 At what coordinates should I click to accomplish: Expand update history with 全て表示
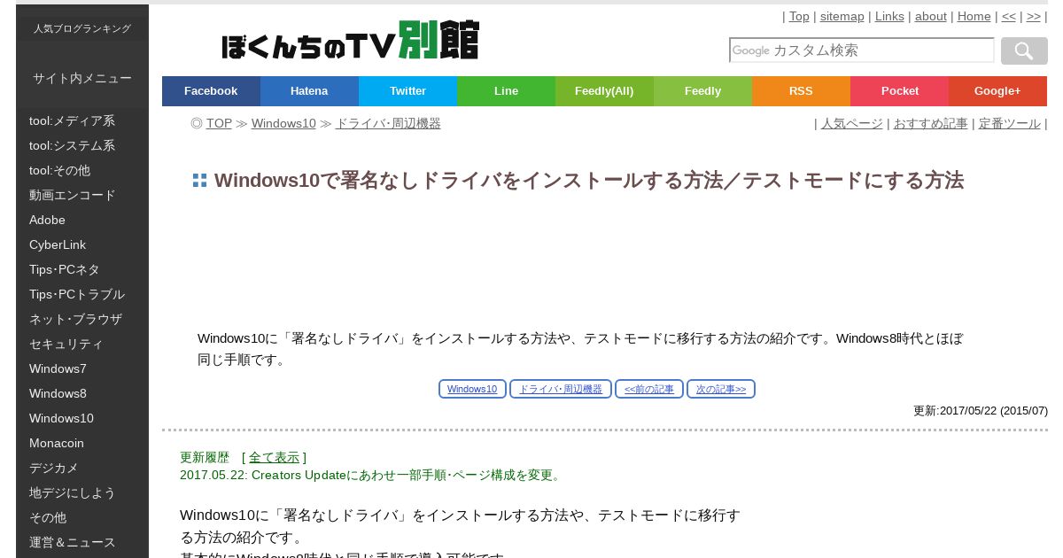coord(274,457)
